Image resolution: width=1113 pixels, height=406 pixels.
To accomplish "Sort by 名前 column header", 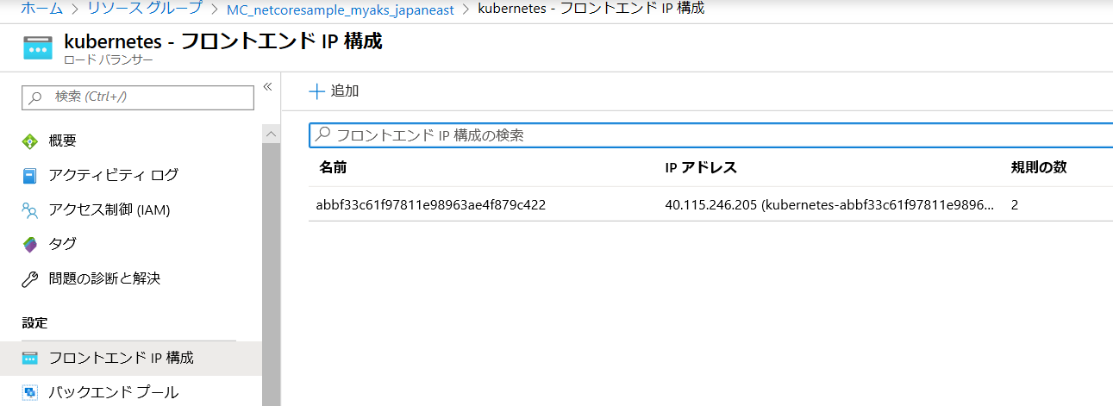I will coord(333,167).
